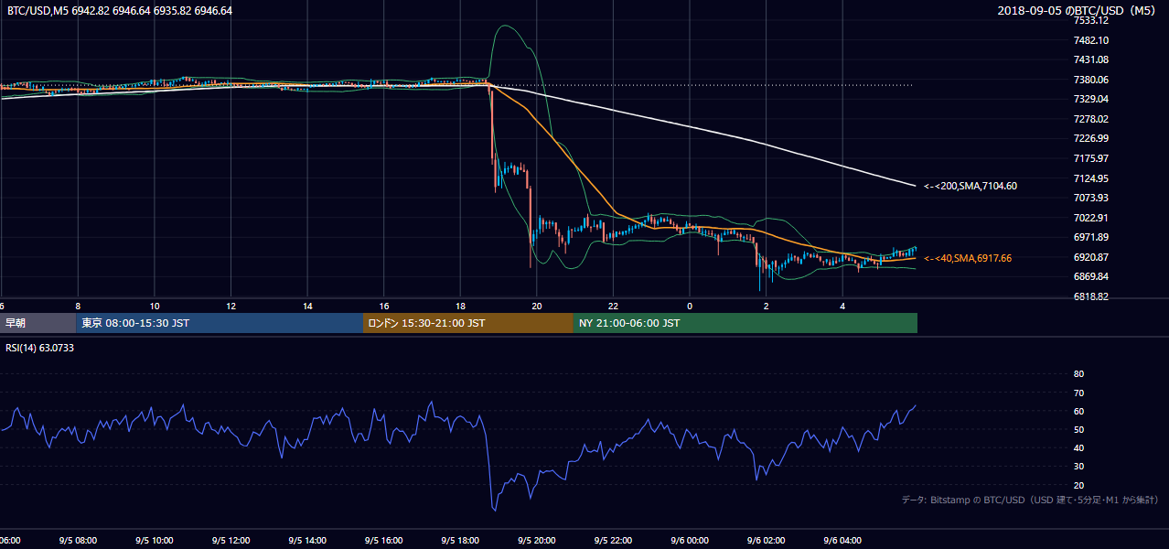1169x549 pixels.
Task: Click hour tick 4 under the price chart
Action: click(843, 306)
